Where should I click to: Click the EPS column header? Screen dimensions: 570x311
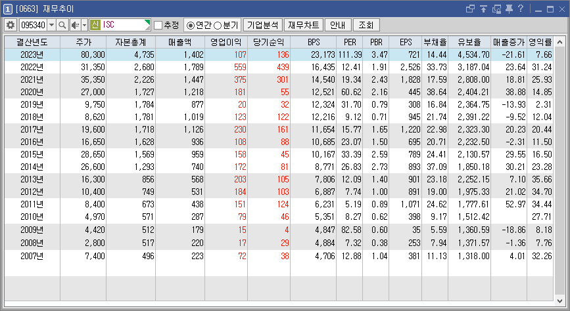point(406,42)
